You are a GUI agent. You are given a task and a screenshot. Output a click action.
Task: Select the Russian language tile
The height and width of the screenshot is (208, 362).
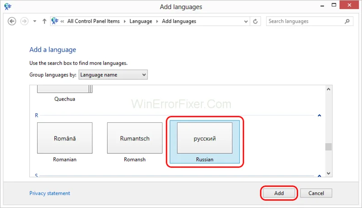pos(205,139)
